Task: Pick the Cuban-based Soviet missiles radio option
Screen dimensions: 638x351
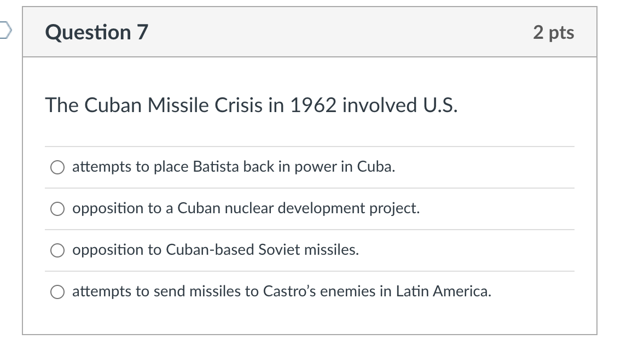Action: coord(57,250)
